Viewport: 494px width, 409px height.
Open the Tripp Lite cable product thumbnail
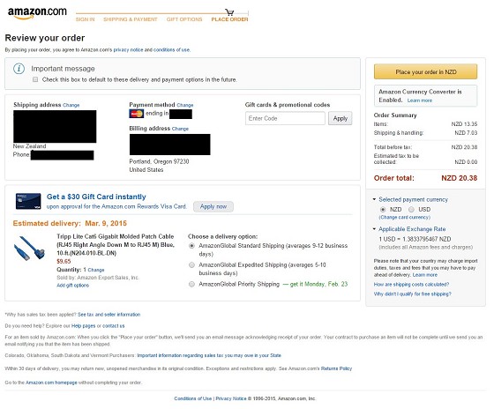click(x=30, y=248)
